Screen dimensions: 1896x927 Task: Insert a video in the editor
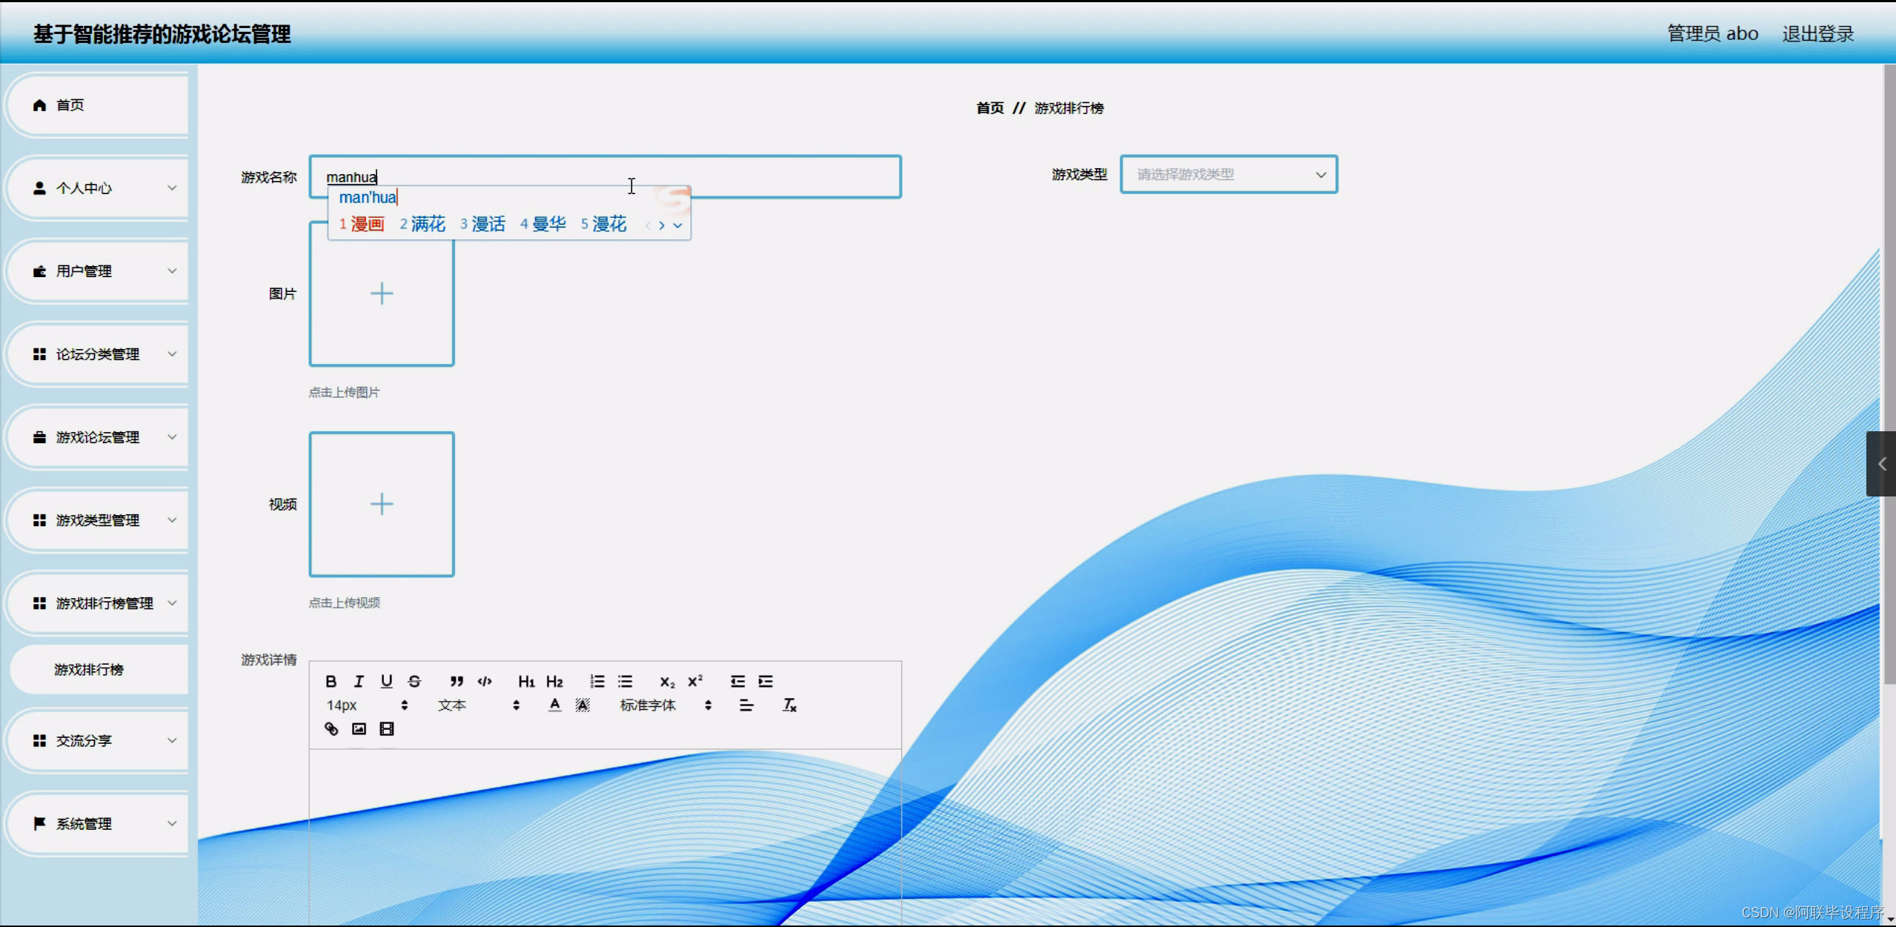pos(386,729)
